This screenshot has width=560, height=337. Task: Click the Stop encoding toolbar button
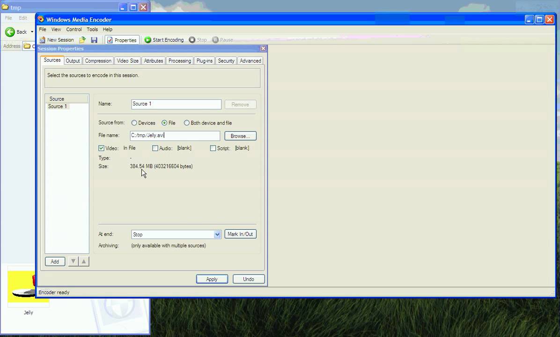pos(198,40)
